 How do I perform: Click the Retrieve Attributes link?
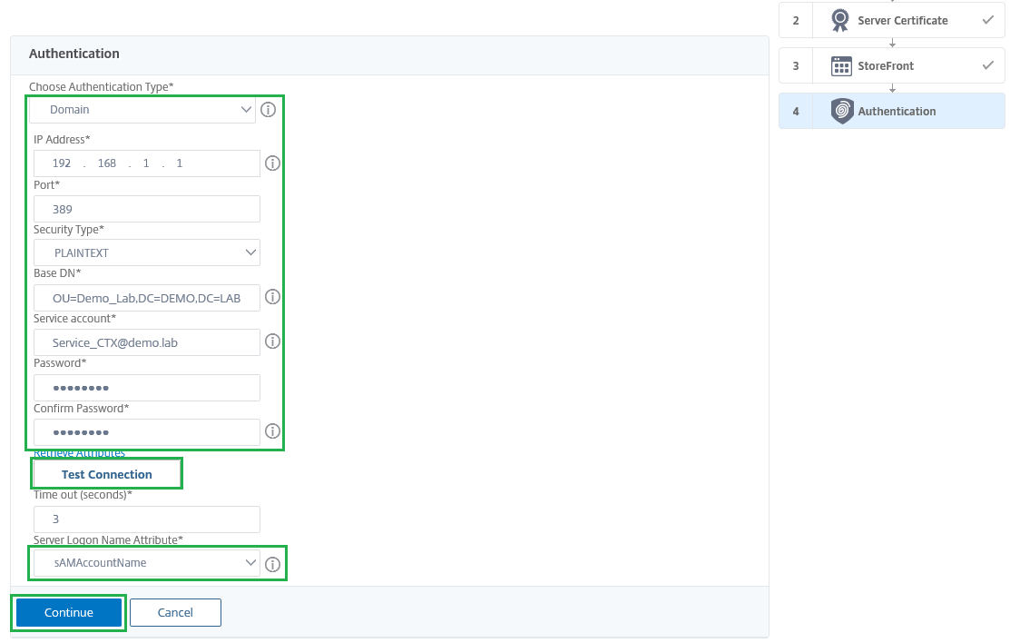(79, 453)
